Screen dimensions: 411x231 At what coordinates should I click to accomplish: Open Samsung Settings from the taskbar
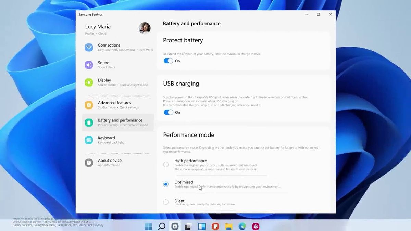(x=175, y=226)
